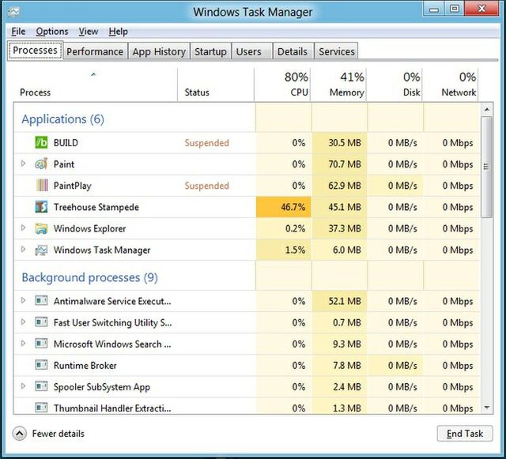This screenshot has height=459, width=506.
Task: Open the File menu
Action: pyautogui.click(x=18, y=32)
